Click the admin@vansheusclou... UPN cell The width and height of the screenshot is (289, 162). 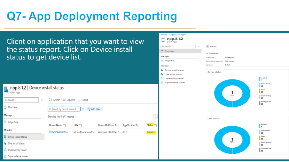click(x=85, y=132)
